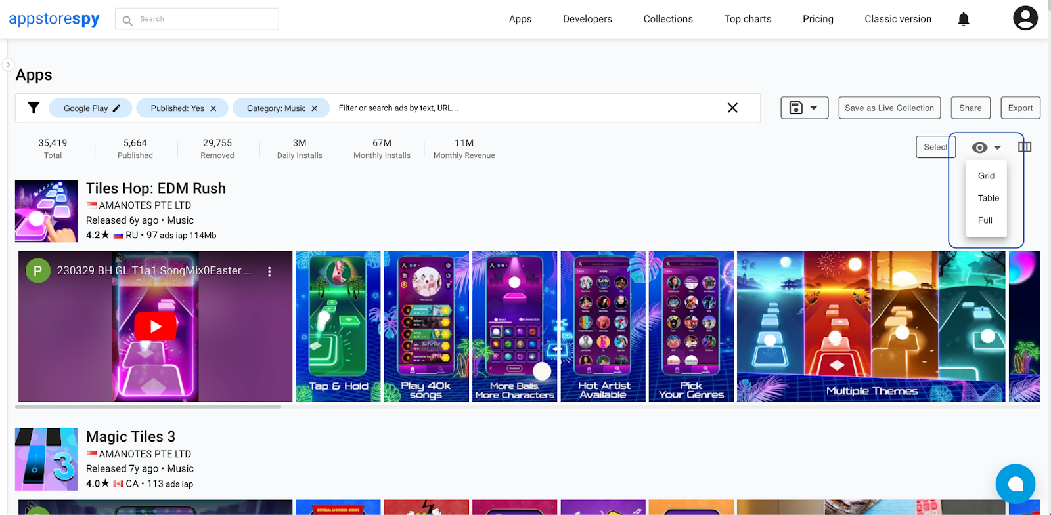Focus the top Search input field

tap(197, 19)
